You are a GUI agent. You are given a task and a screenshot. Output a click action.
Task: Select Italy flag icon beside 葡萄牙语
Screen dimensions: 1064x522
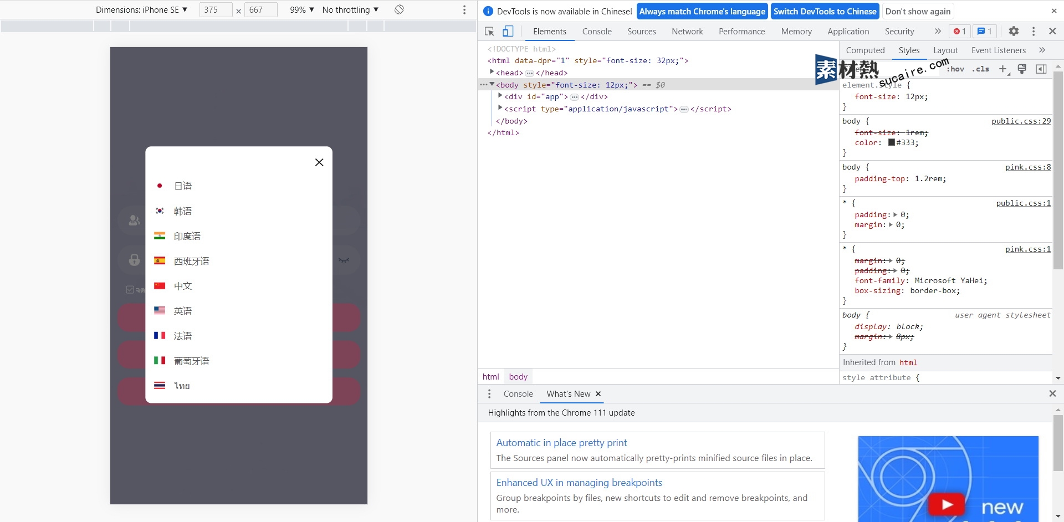pos(160,360)
